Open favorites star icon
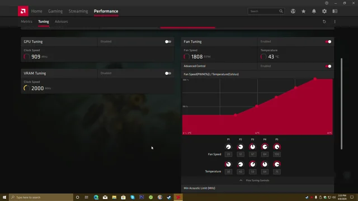Image resolution: width=358 pixels, height=201 pixels. click(303, 11)
